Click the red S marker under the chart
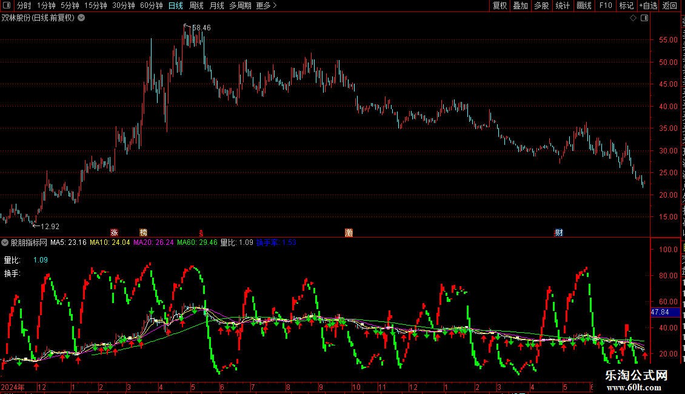Image resolution: width=685 pixels, height=394 pixels. coord(201,233)
